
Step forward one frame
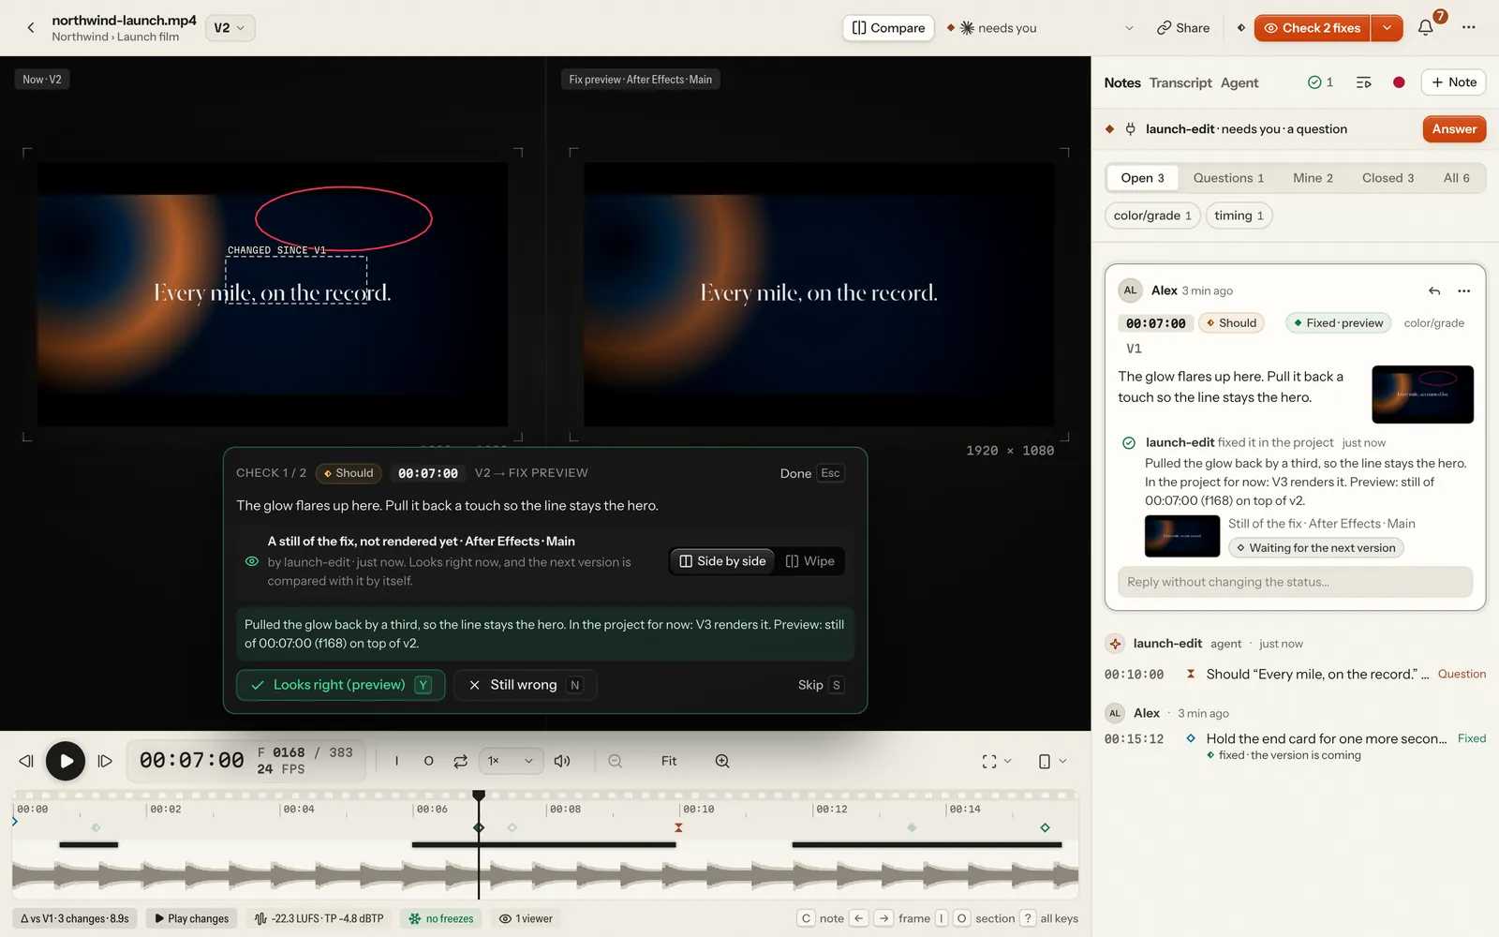pos(105,761)
